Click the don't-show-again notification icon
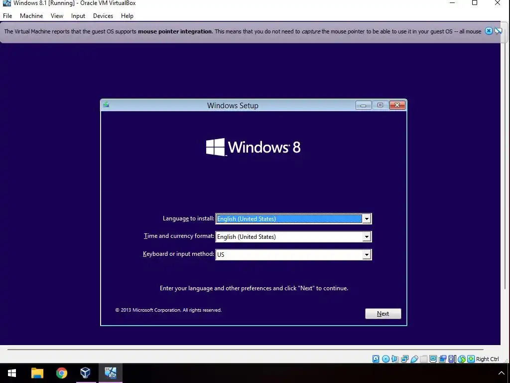The height and width of the screenshot is (383, 510). point(498,31)
